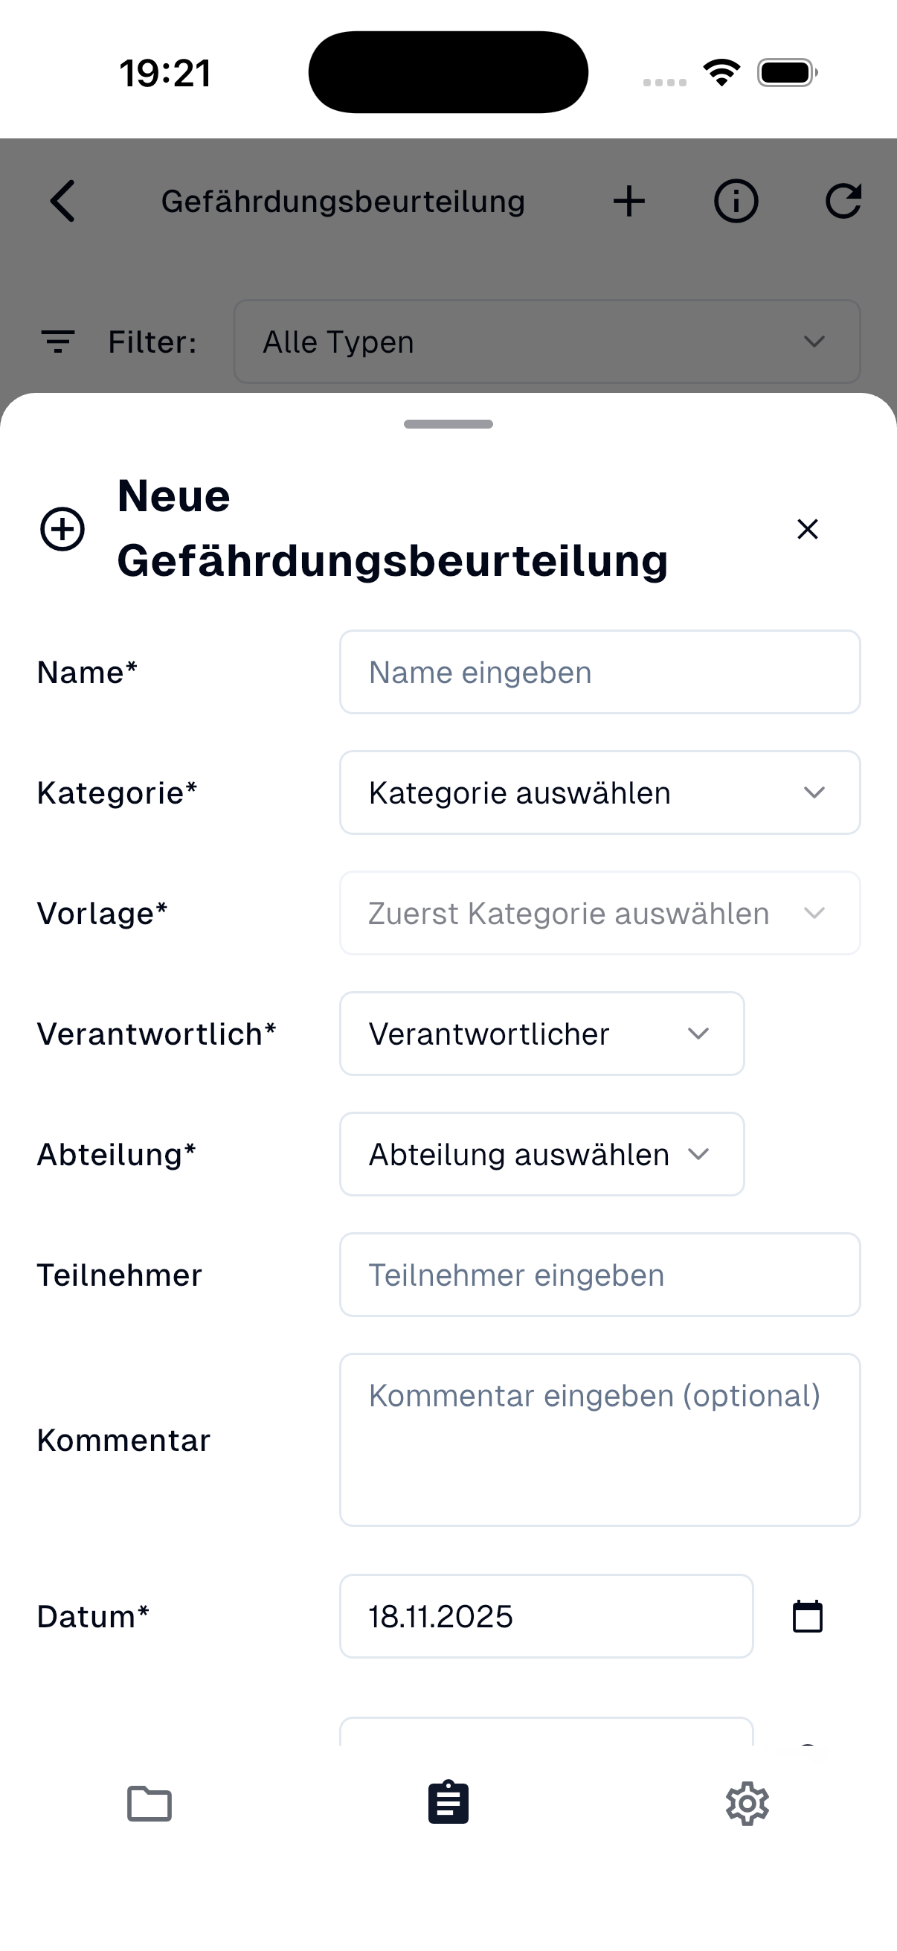Refresh the Gefährdungsbeurteilung list
The width and height of the screenshot is (897, 1951).
(x=845, y=201)
